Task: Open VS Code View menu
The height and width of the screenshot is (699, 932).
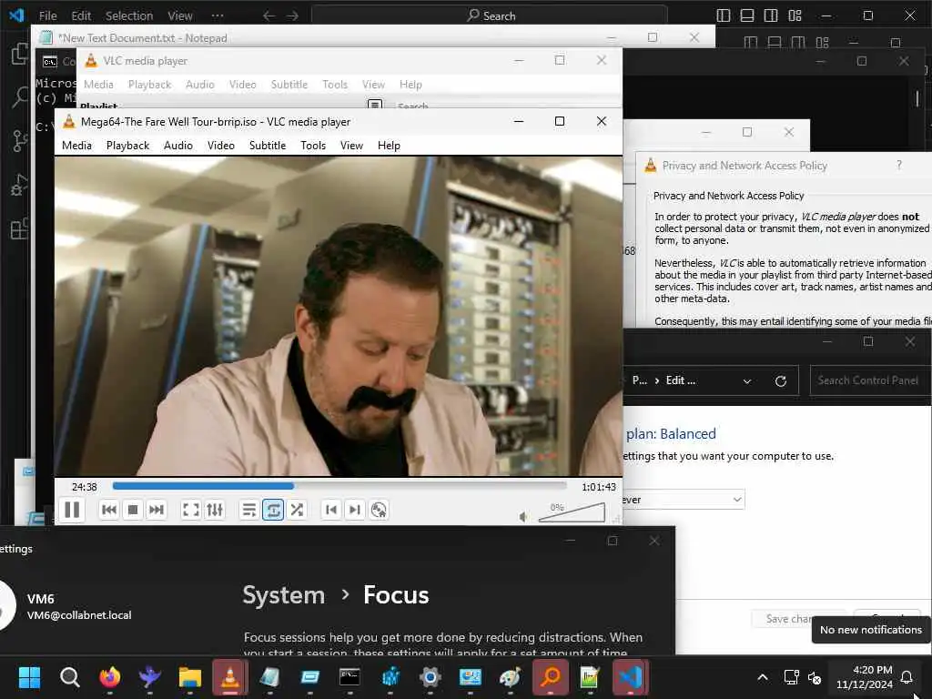Action: [179, 15]
